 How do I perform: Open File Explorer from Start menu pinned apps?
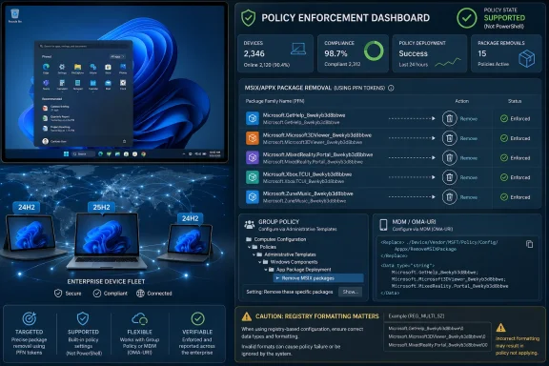coord(77,69)
